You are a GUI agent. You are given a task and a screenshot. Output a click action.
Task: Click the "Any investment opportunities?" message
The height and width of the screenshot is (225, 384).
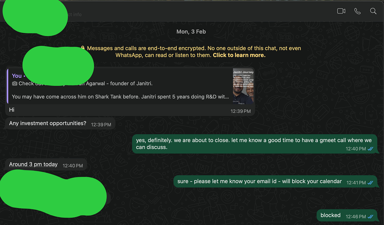[48, 123]
